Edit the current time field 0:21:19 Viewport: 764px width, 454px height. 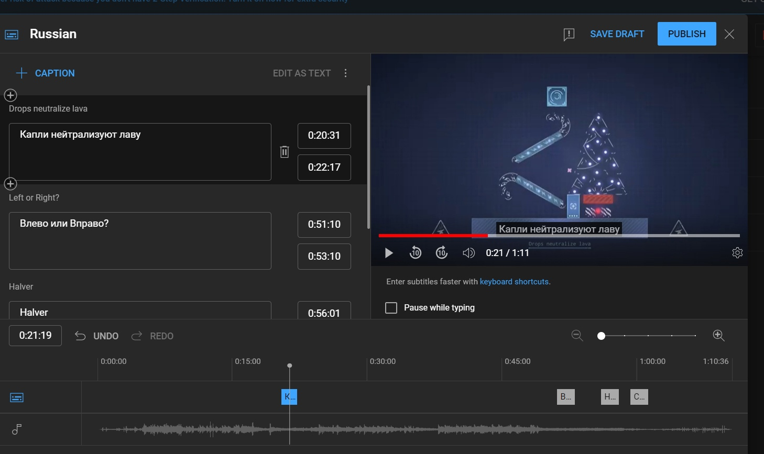click(x=36, y=336)
